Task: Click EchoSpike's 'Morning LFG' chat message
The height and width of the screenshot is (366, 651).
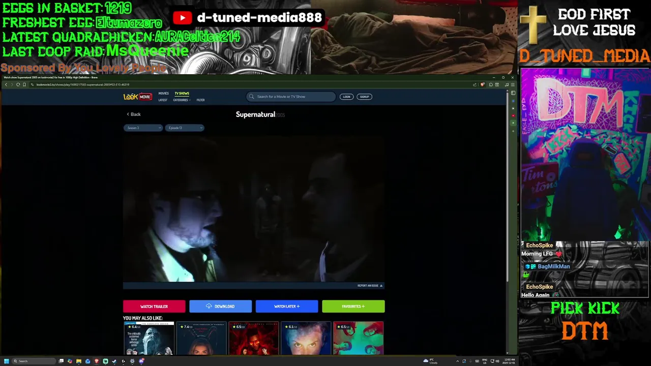Action: pos(541,254)
